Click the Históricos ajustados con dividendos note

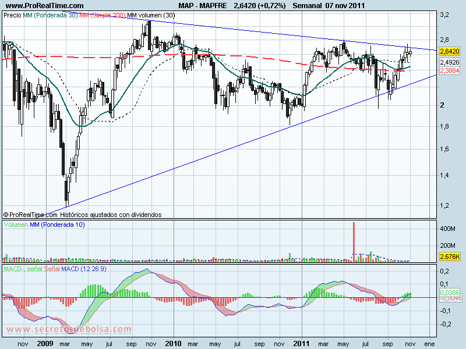(111, 215)
